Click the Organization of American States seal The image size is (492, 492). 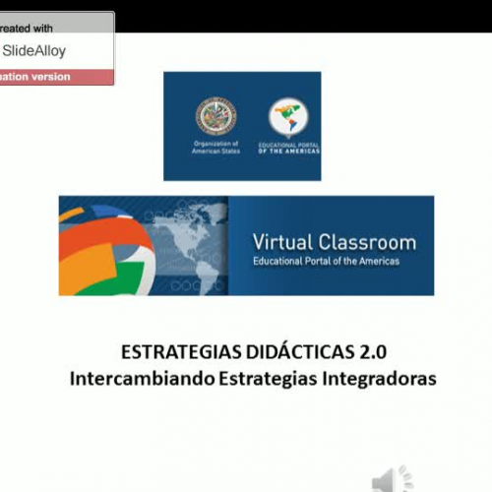coord(215,116)
